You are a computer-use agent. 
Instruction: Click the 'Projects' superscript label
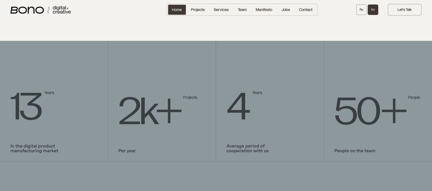190,98
